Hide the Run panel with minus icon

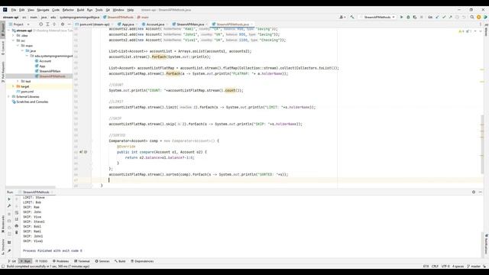(x=481, y=192)
